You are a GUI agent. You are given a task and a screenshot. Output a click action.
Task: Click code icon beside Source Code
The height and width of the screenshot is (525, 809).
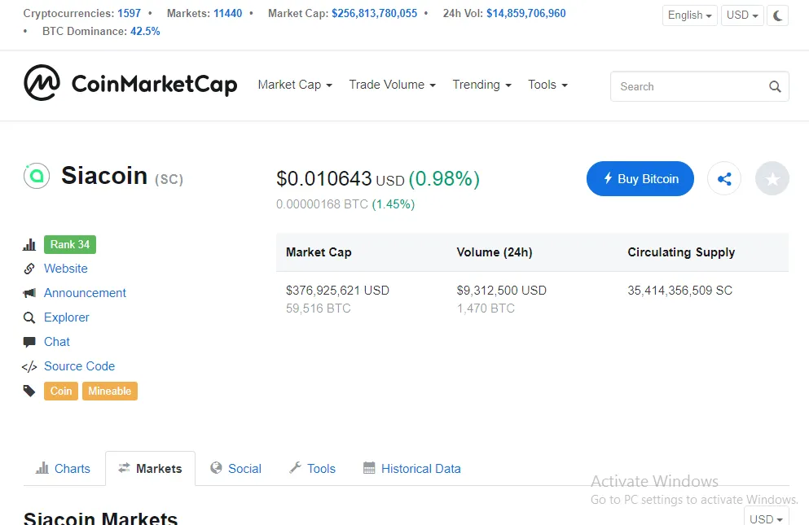(29, 366)
